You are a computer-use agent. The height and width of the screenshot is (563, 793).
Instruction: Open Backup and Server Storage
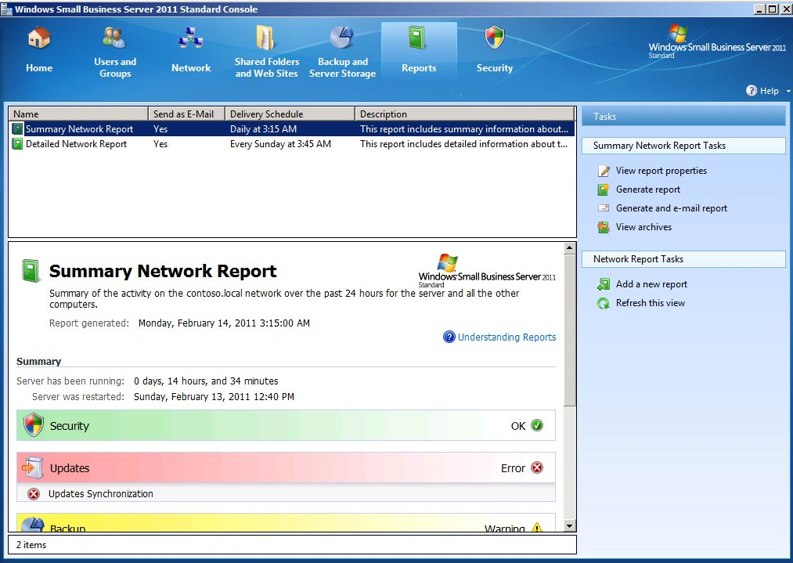342,39
